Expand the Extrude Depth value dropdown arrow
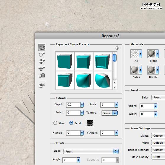Image resolution: width=165 pixels, height=165 pixels. point(82,105)
